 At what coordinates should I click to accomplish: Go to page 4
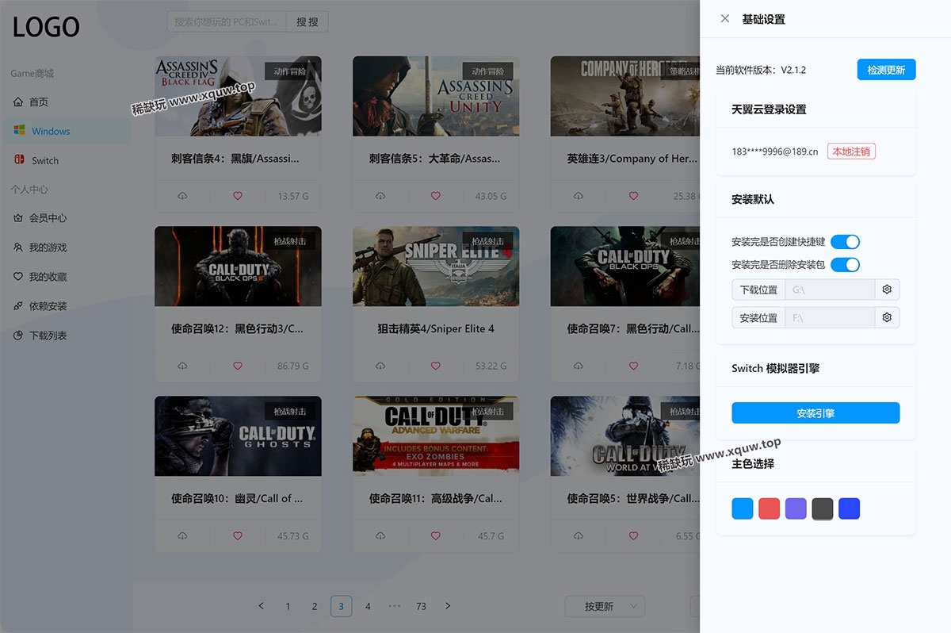(x=368, y=606)
